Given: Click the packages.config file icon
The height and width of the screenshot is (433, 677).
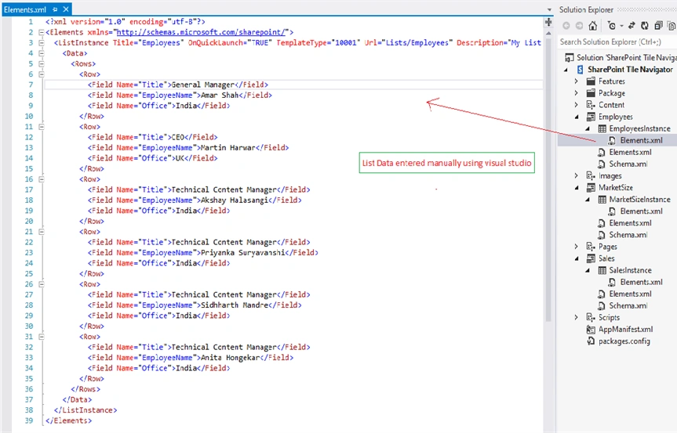Looking at the screenshot, I should coord(591,341).
